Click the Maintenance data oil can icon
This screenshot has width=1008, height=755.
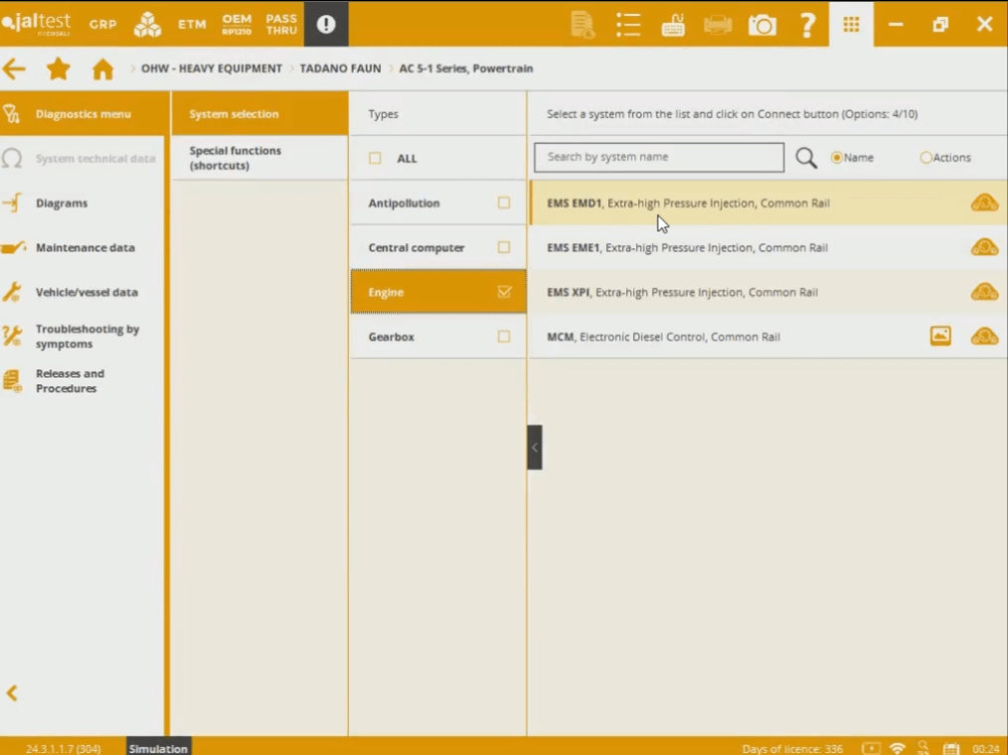tap(13, 247)
